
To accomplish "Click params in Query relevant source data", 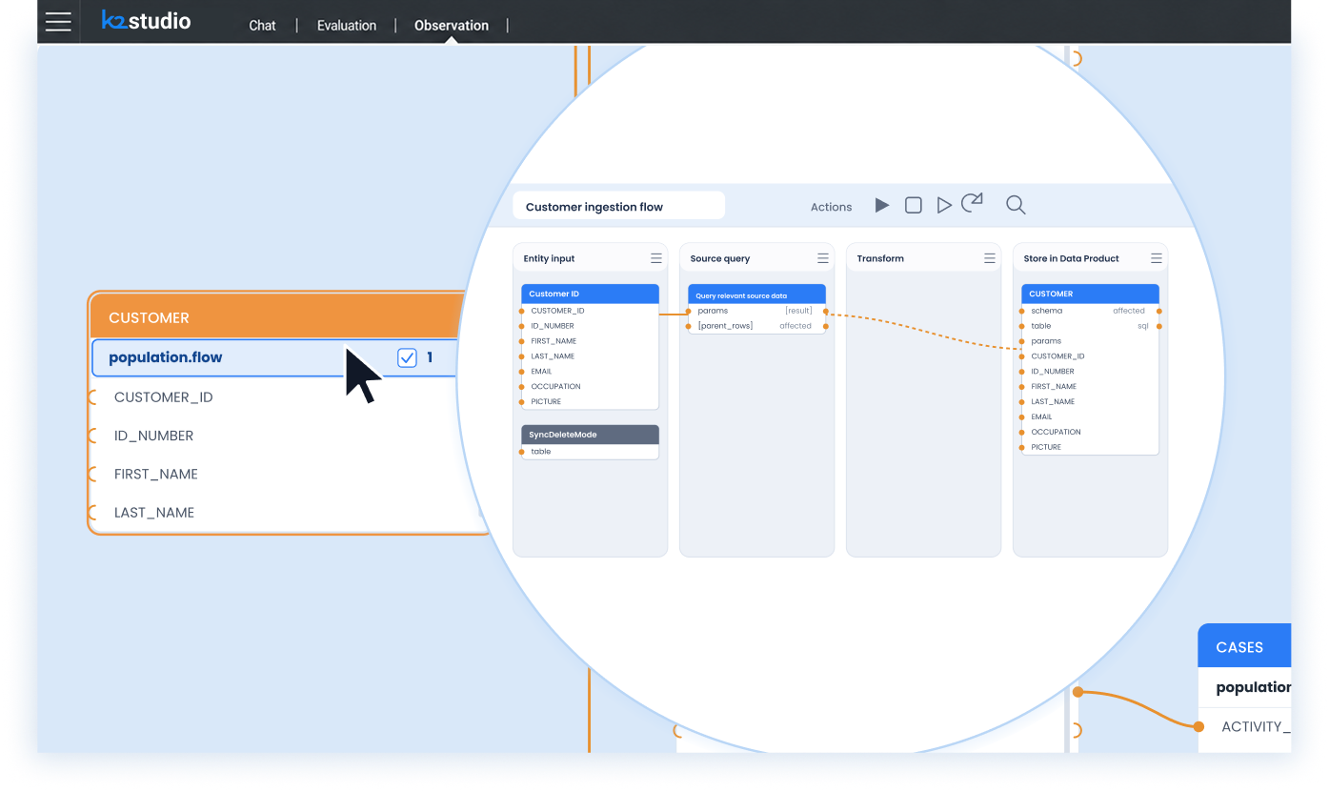I will (713, 311).
